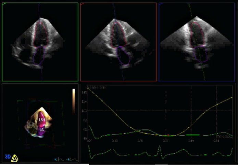Click the yellow wireframe pyramid orientation icon
The image size is (238, 165).
(x=15, y=158)
